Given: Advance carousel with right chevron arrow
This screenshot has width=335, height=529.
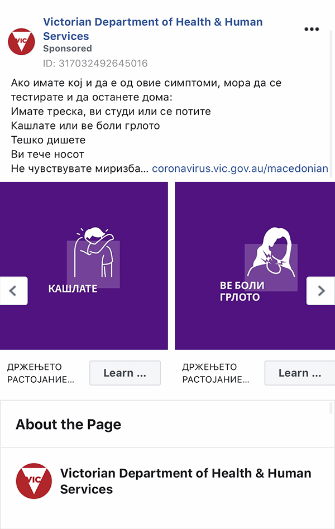Looking at the screenshot, I should coord(321,291).
